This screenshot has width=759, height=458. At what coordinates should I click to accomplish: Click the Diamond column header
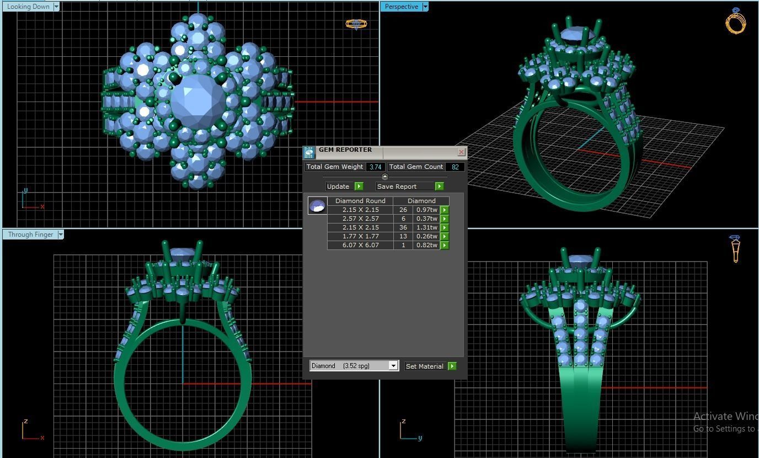421,201
